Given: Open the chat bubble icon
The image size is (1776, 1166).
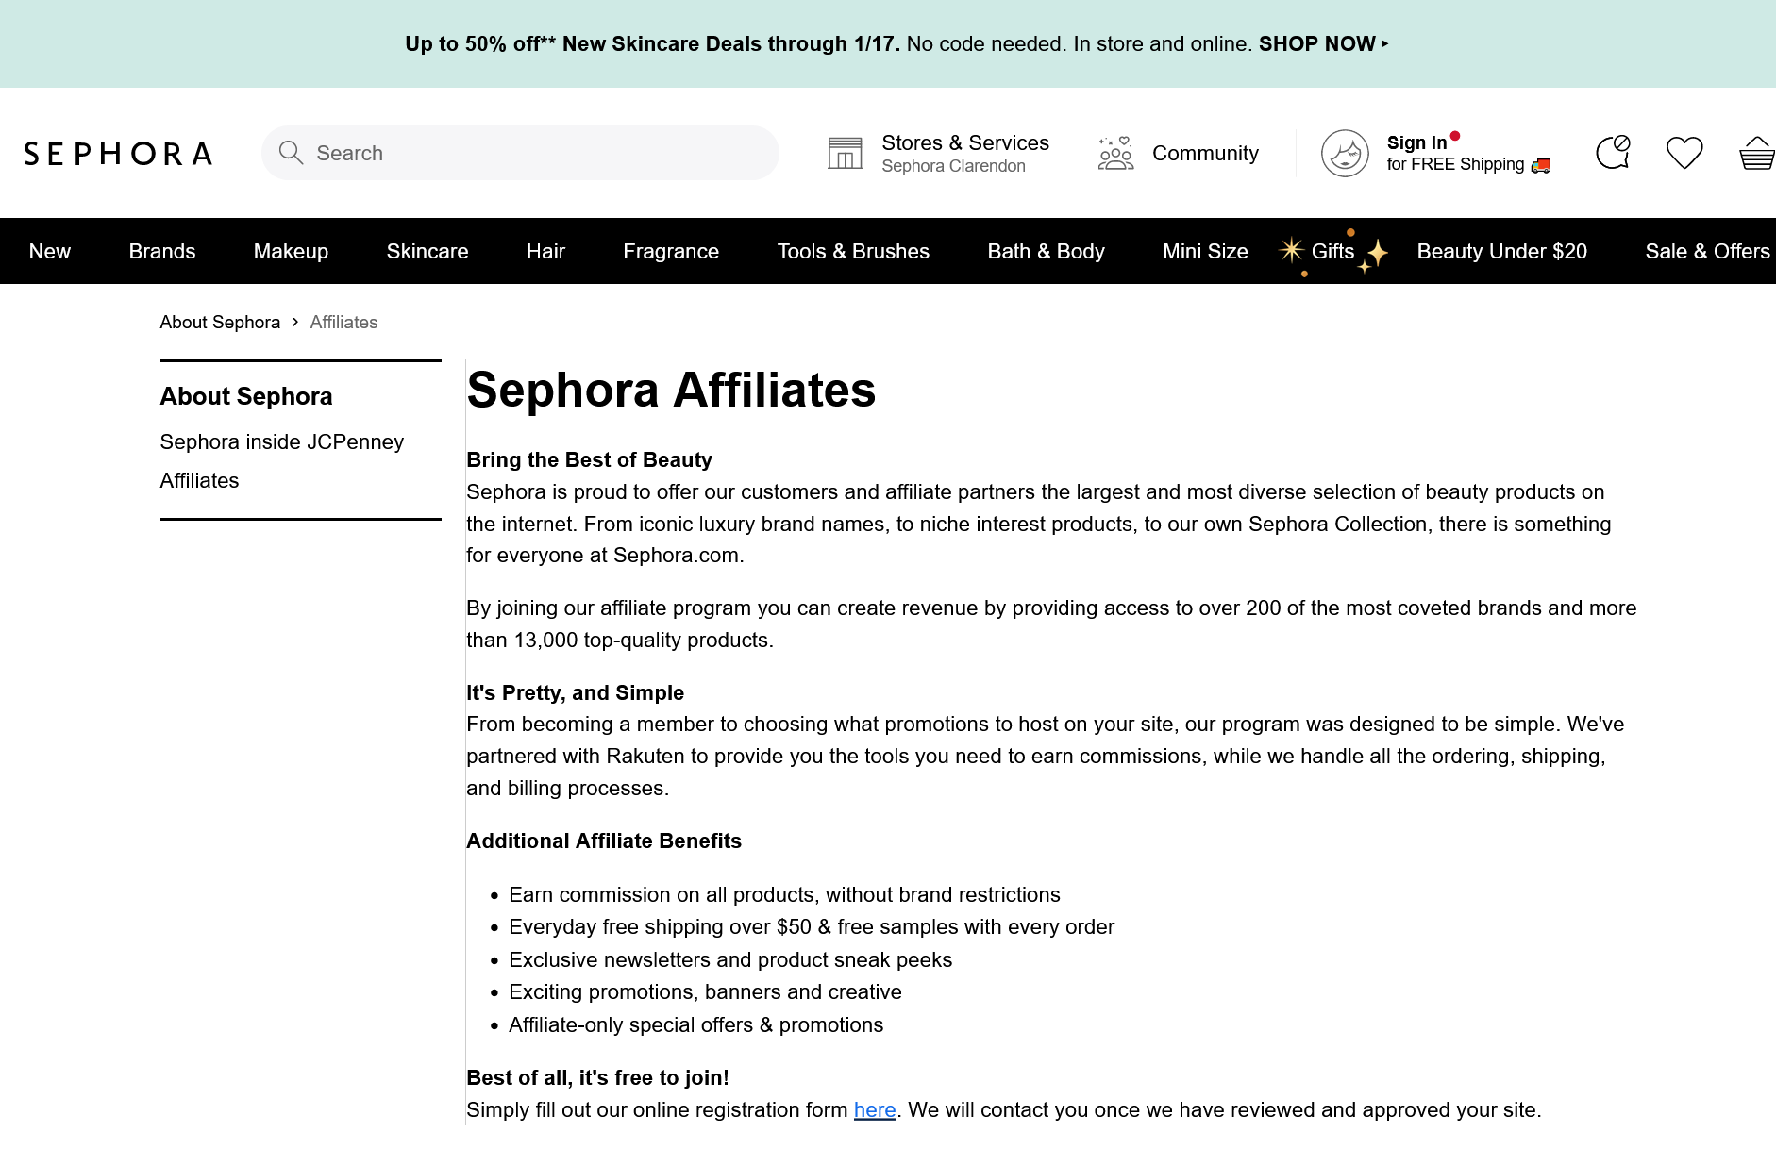Looking at the screenshot, I should pos(1613,152).
